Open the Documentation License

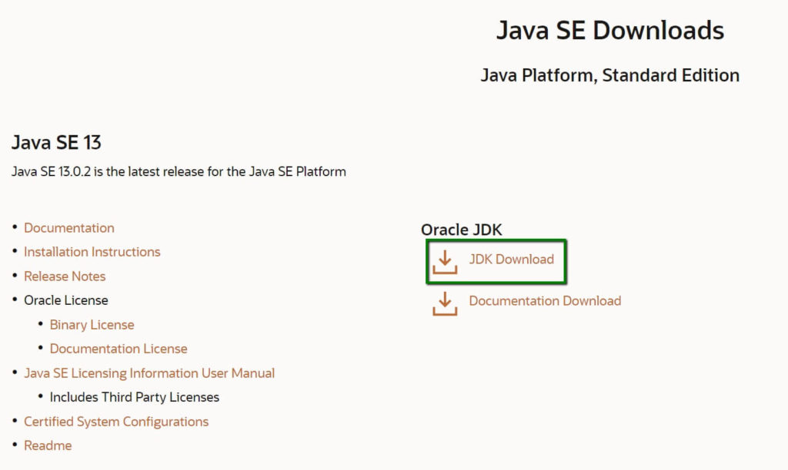click(119, 349)
